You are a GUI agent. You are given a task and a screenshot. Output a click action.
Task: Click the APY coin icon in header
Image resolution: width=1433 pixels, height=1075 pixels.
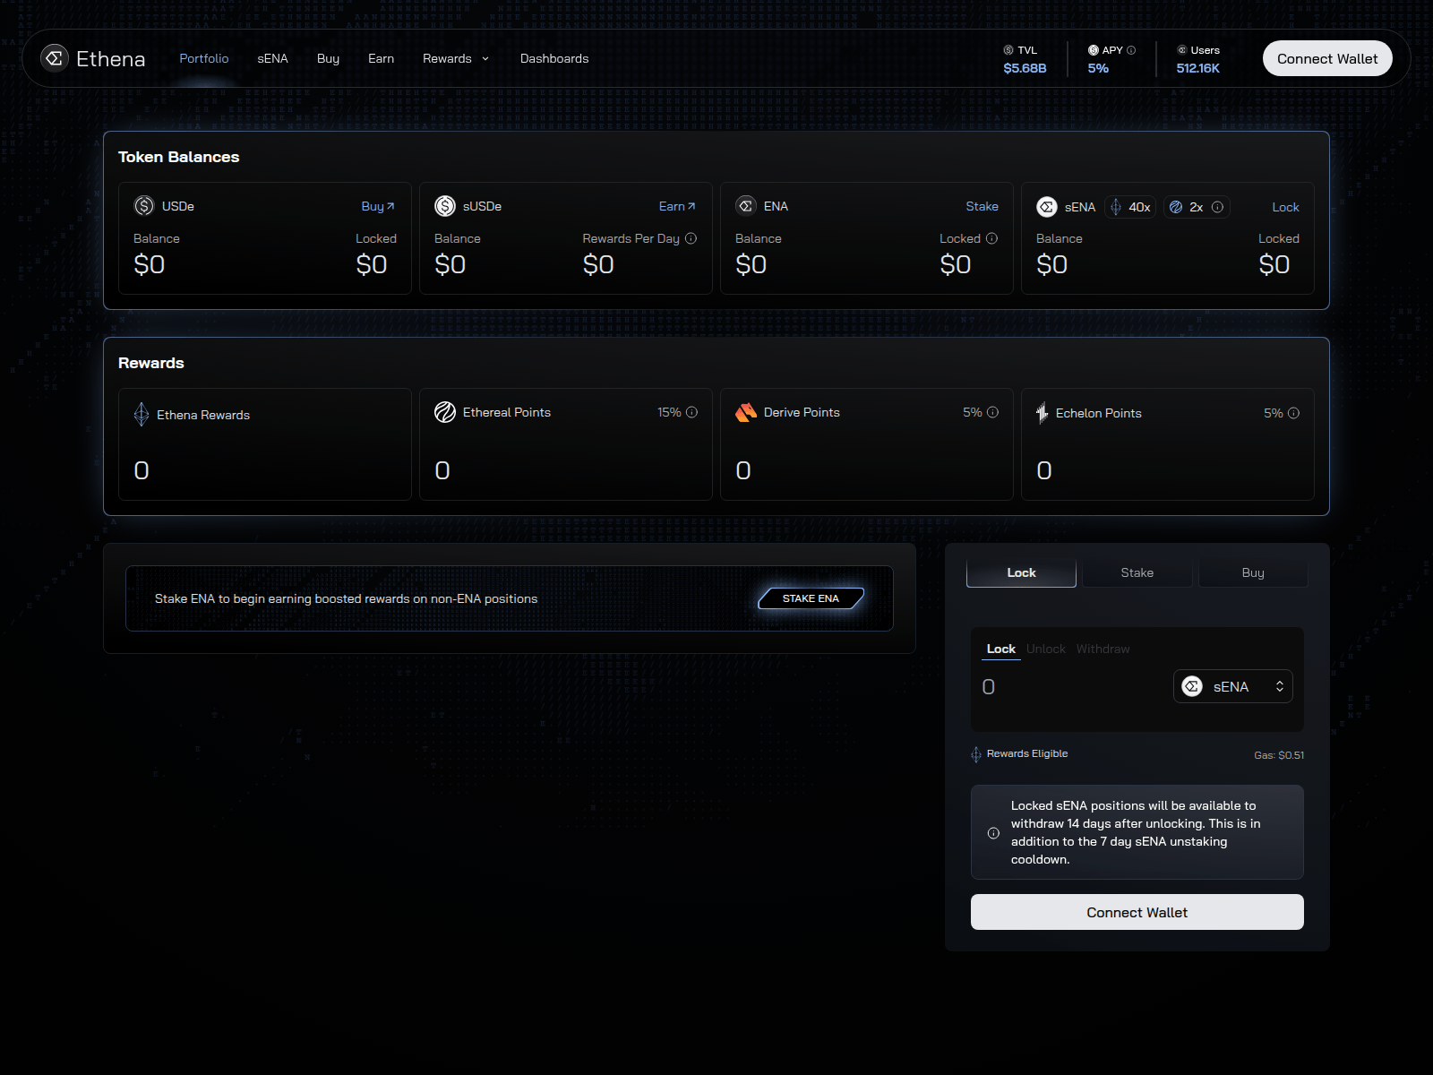pyautogui.click(x=1094, y=50)
